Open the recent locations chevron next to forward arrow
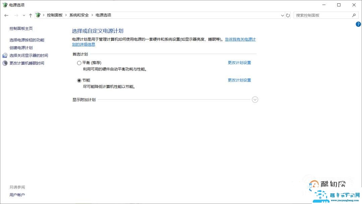The image size is (362, 204). (x=23, y=15)
